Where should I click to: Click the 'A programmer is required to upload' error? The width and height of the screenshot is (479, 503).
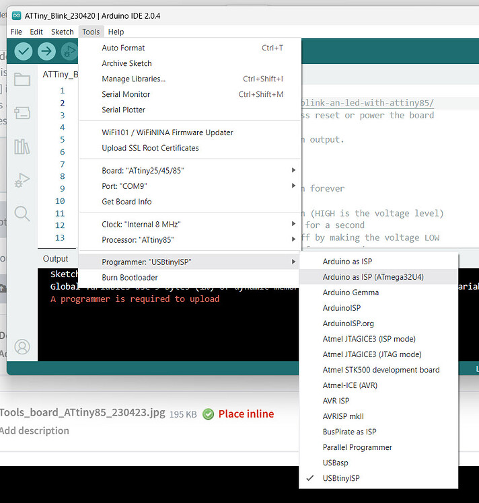(x=135, y=299)
